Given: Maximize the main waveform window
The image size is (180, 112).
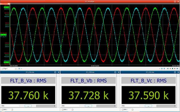Looking at the screenshot, I should coord(175,1).
